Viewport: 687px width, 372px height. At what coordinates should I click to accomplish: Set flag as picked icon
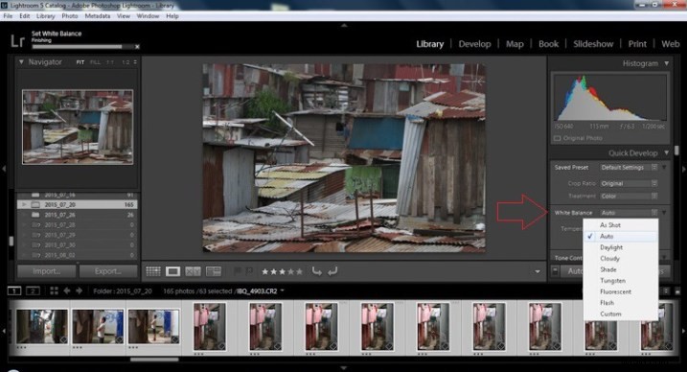[x=237, y=271]
